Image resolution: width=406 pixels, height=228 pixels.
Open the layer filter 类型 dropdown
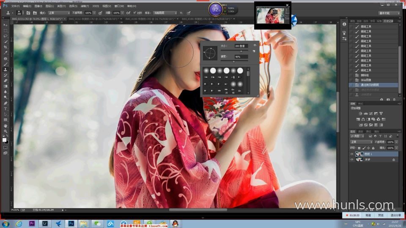357,136
